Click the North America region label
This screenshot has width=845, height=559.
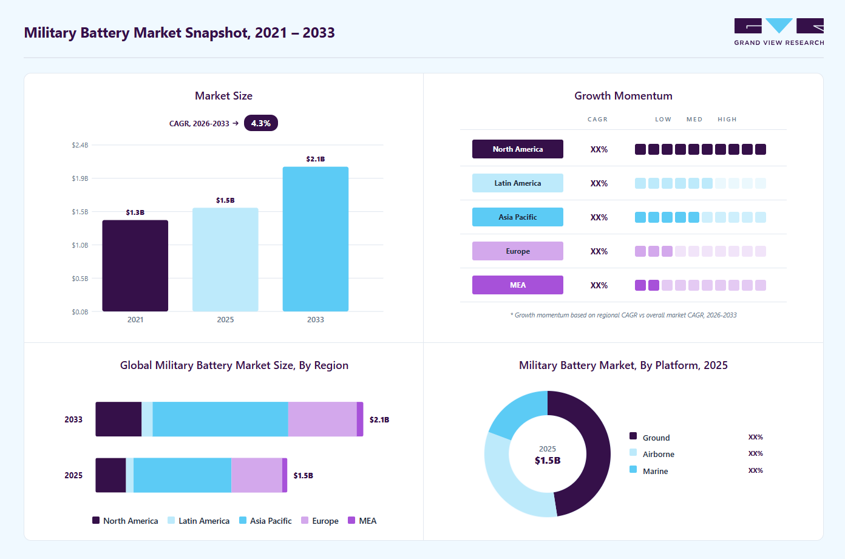tap(518, 149)
